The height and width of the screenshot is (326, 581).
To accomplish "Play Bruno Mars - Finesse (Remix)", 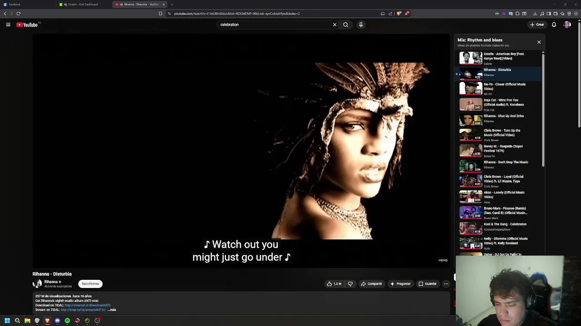I will [x=499, y=212].
